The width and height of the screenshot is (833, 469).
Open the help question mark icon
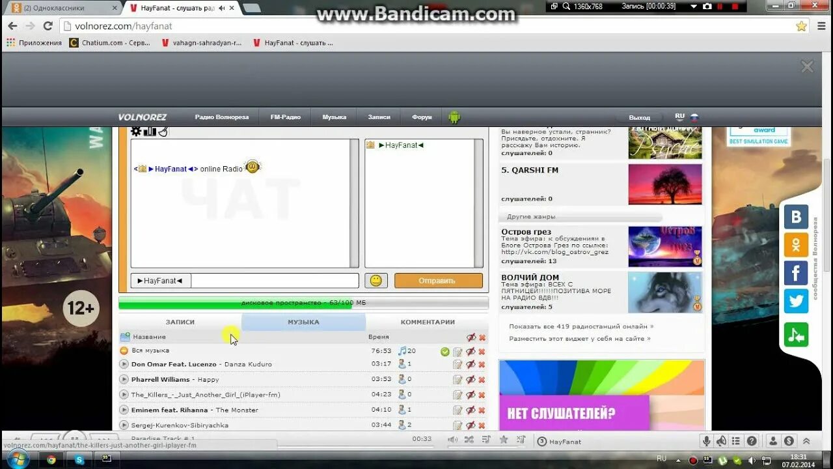tap(752, 441)
